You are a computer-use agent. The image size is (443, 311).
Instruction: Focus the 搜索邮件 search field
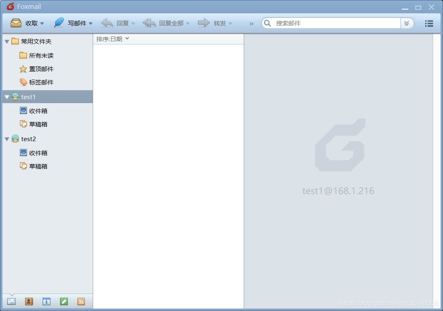[x=336, y=23]
